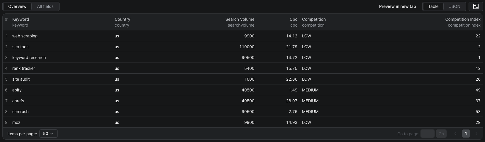Go to the next page arrow

tap(476, 134)
